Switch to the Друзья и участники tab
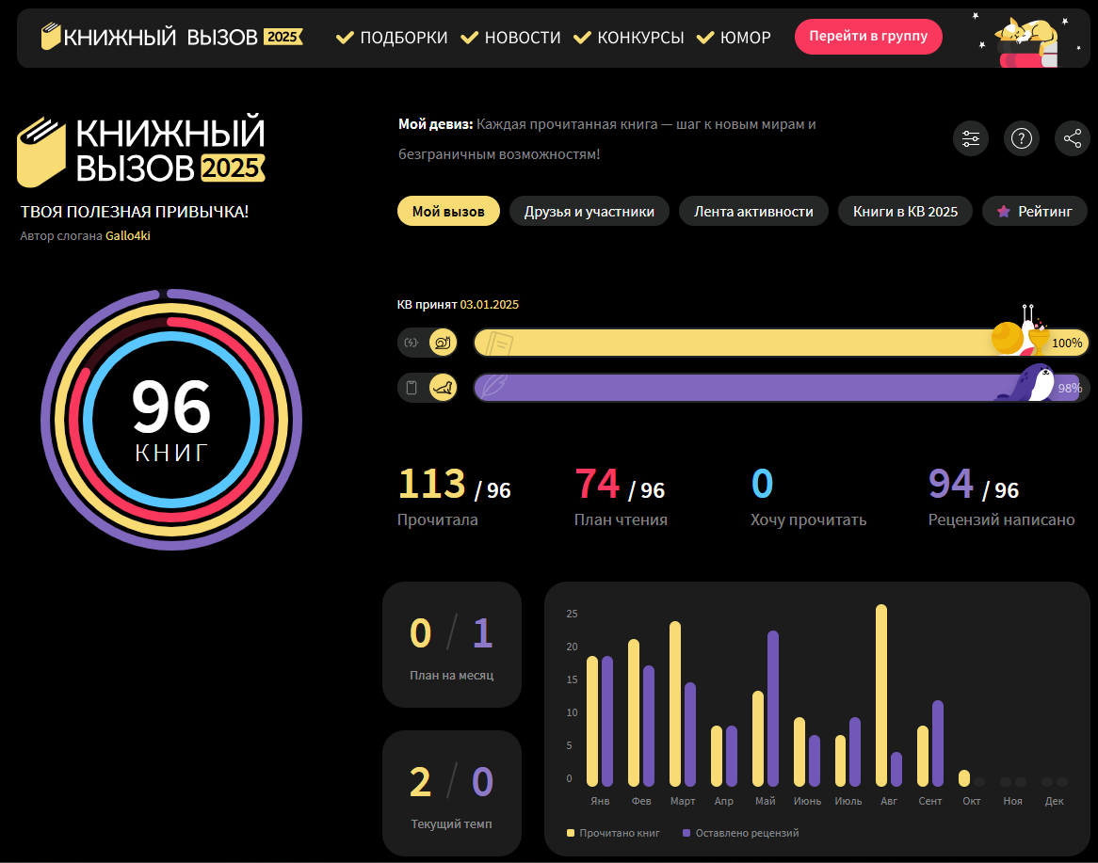This screenshot has height=863, width=1098. (x=589, y=212)
